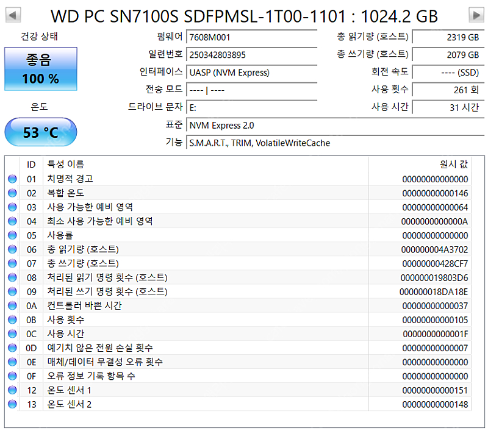Click the 좋음 100% health status badge
The height and width of the screenshot is (431, 488).
tap(40, 69)
